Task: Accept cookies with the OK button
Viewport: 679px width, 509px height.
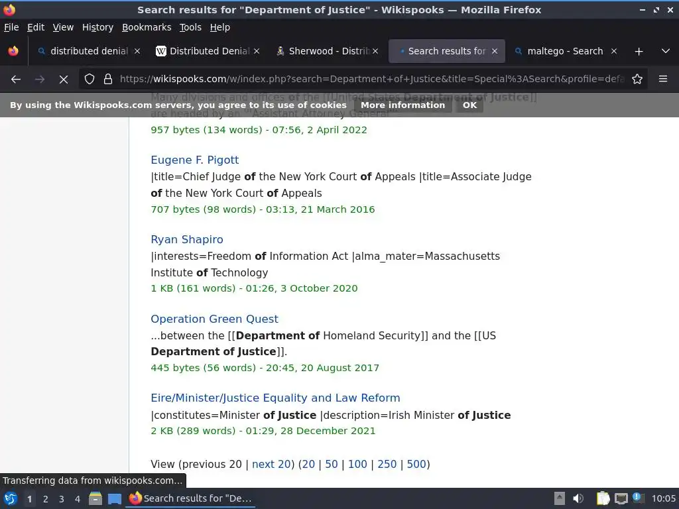Action: [x=469, y=105]
